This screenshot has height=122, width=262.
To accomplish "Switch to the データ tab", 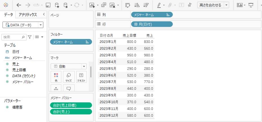I will pyautogui.click(x=8, y=15).
